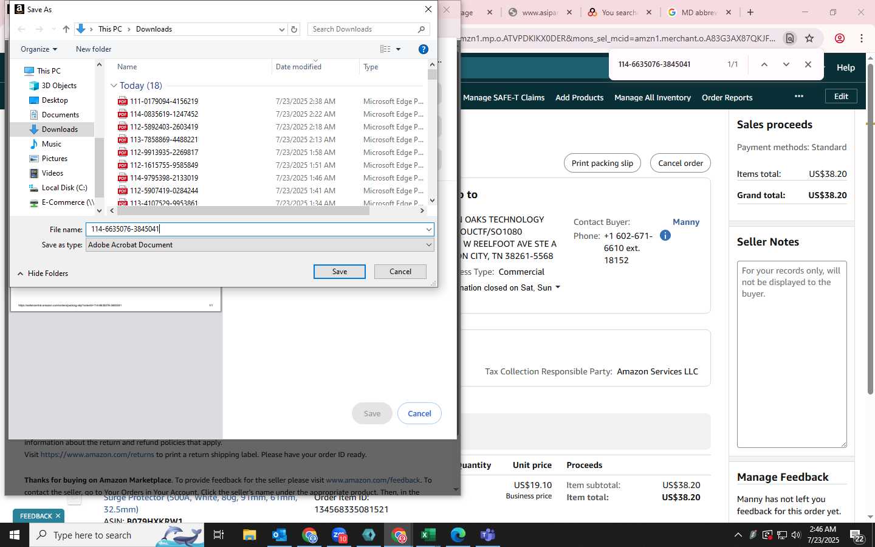Click the Up one level arrow
Viewport: 875px width, 547px height.
[66, 29]
